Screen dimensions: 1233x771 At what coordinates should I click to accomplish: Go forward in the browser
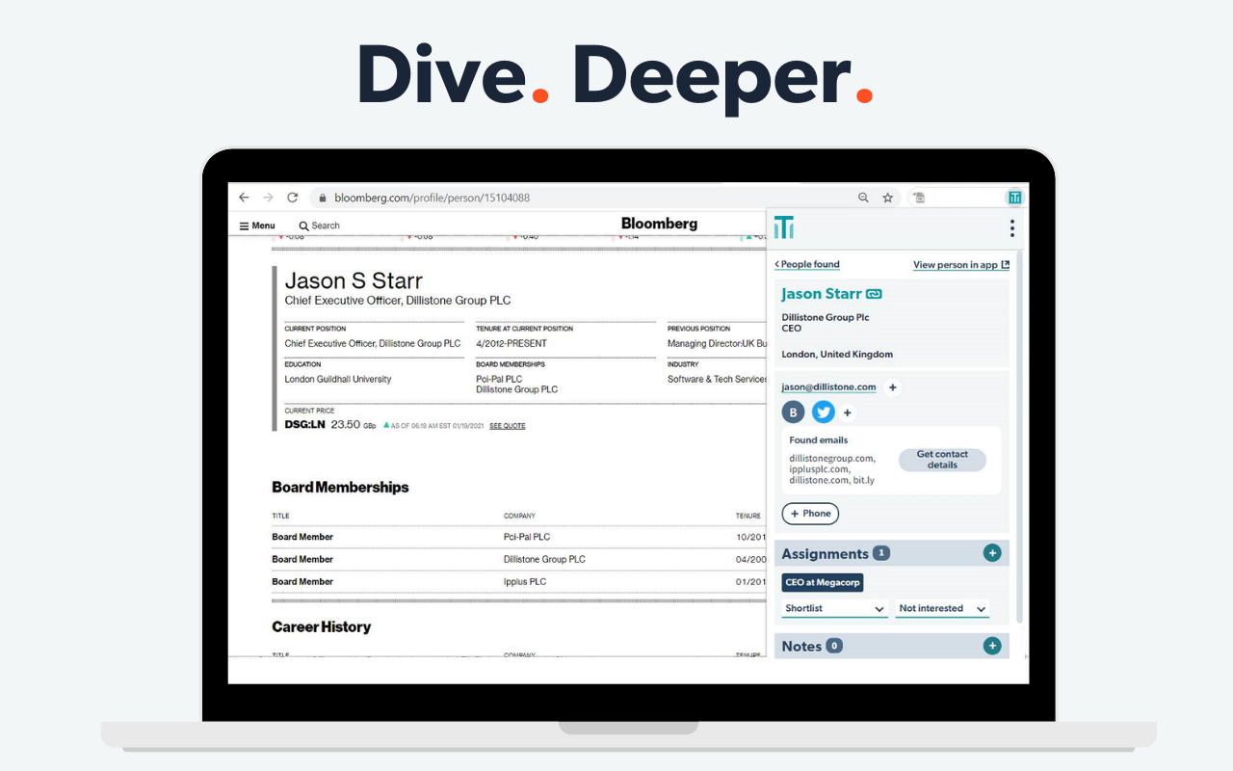268,198
